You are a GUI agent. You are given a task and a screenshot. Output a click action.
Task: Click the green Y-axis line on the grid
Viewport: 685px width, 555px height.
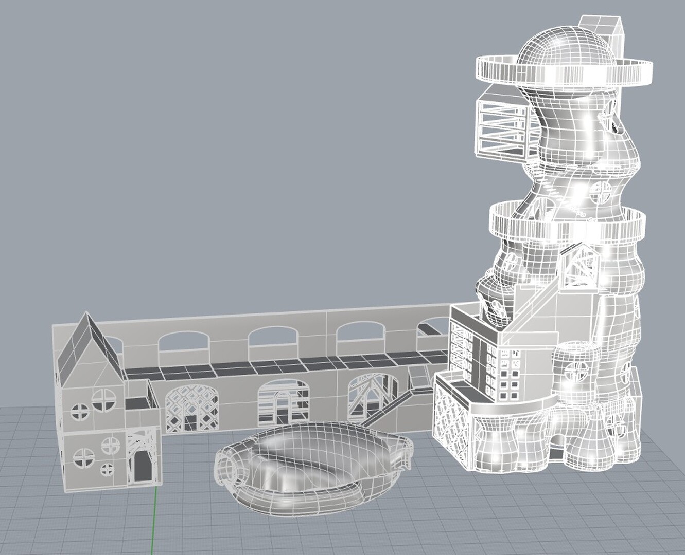154,521
